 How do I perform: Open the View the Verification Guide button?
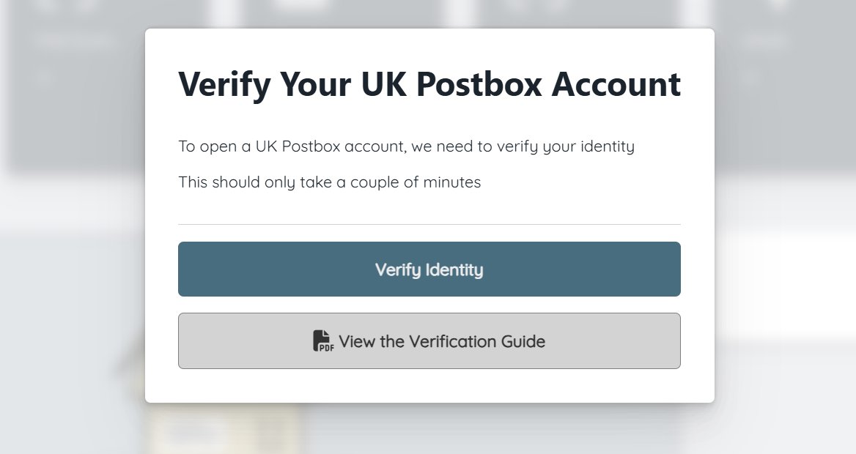coord(429,341)
